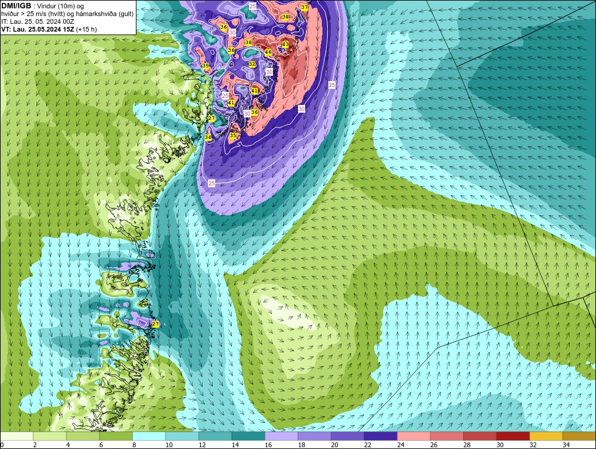The height and width of the screenshot is (449, 596).
Task: Select the 8–10 m/s light cyan swatch
Action: point(149,436)
